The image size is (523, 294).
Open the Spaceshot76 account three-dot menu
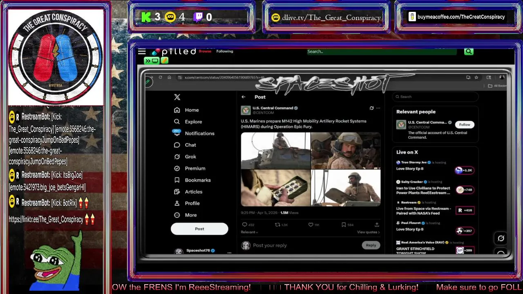(x=229, y=253)
